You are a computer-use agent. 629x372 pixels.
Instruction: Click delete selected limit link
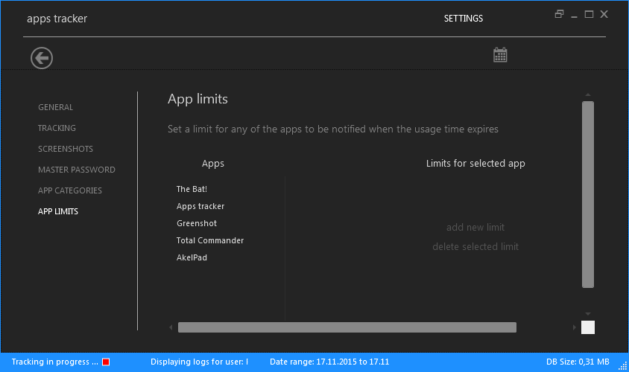point(475,247)
